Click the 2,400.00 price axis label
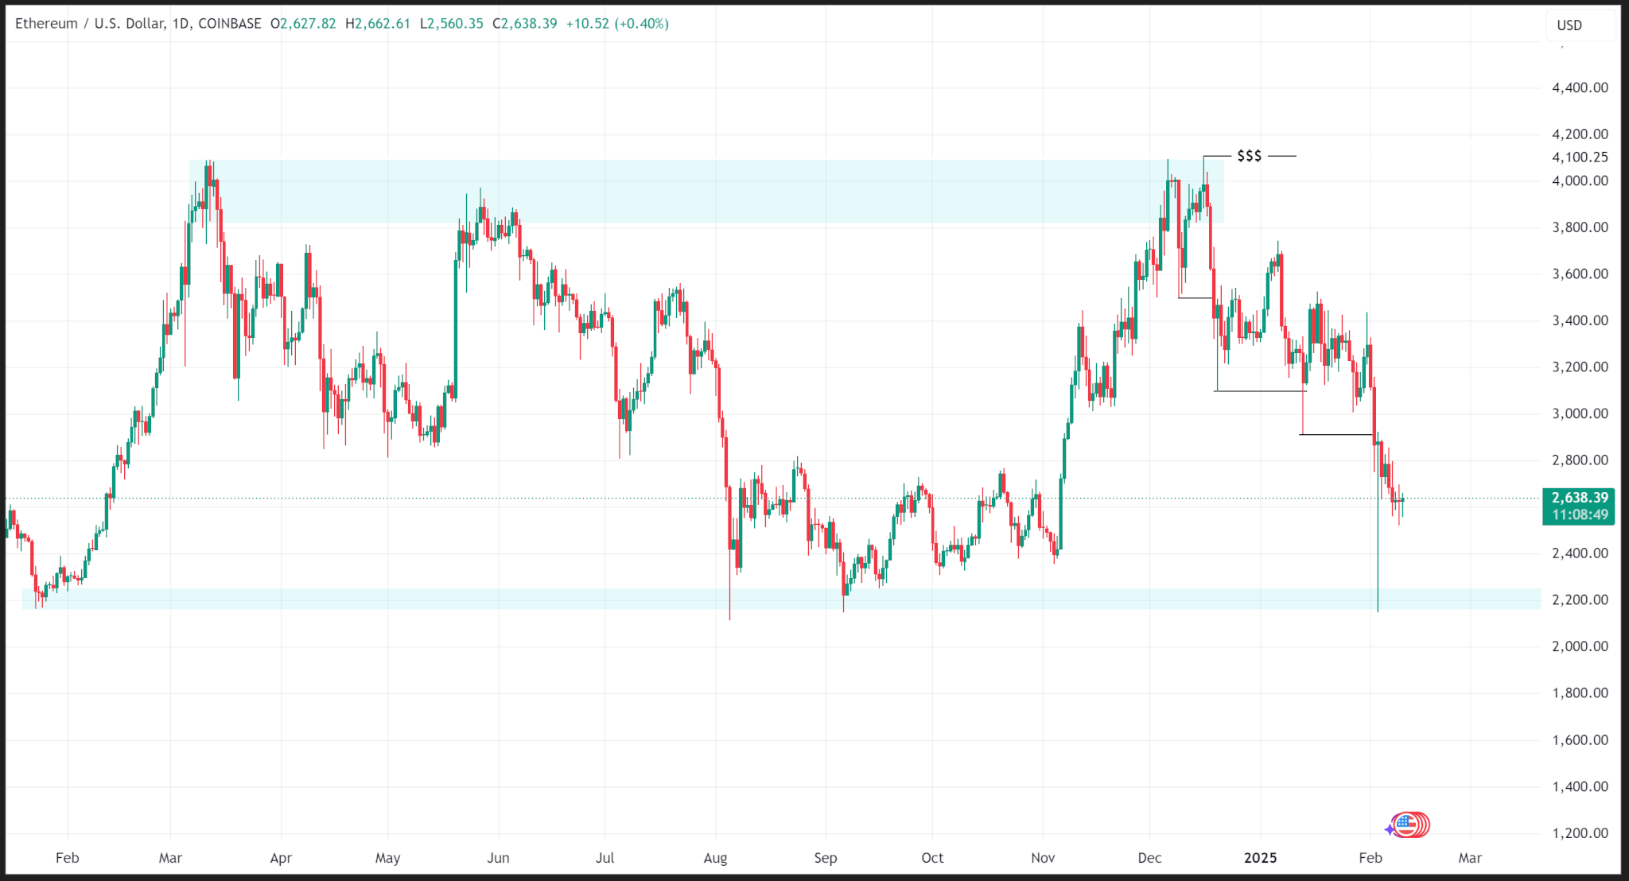The image size is (1629, 881). [1580, 553]
